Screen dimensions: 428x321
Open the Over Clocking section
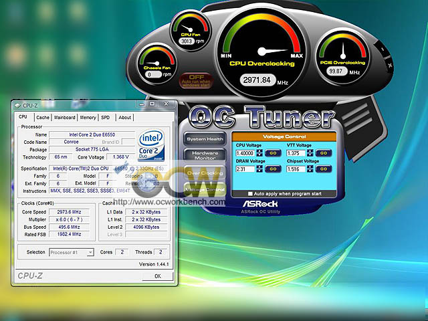coord(205,173)
